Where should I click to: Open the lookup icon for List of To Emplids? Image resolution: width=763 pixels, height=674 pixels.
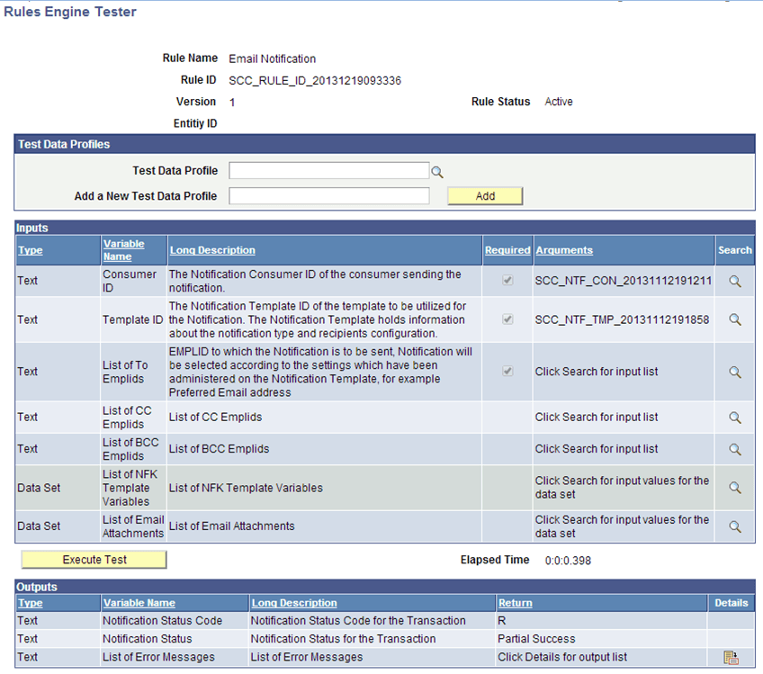[x=735, y=372]
